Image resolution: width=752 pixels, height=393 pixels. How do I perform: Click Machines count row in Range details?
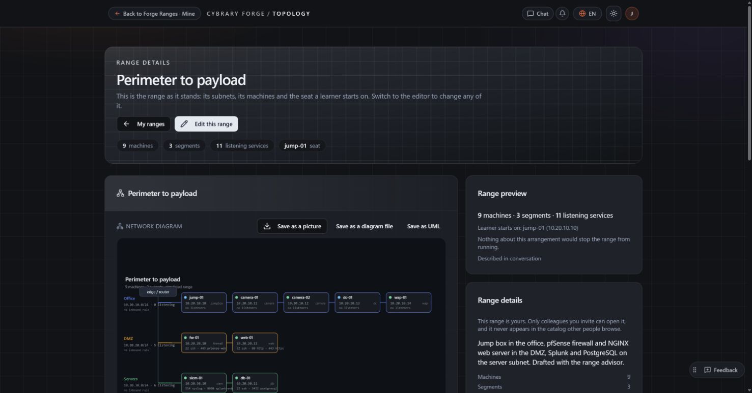coord(554,377)
